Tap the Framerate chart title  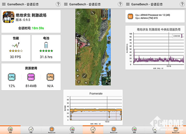96,94
